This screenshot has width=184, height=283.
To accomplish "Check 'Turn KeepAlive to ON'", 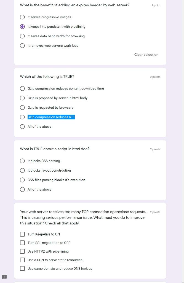I will click(22, 234).
